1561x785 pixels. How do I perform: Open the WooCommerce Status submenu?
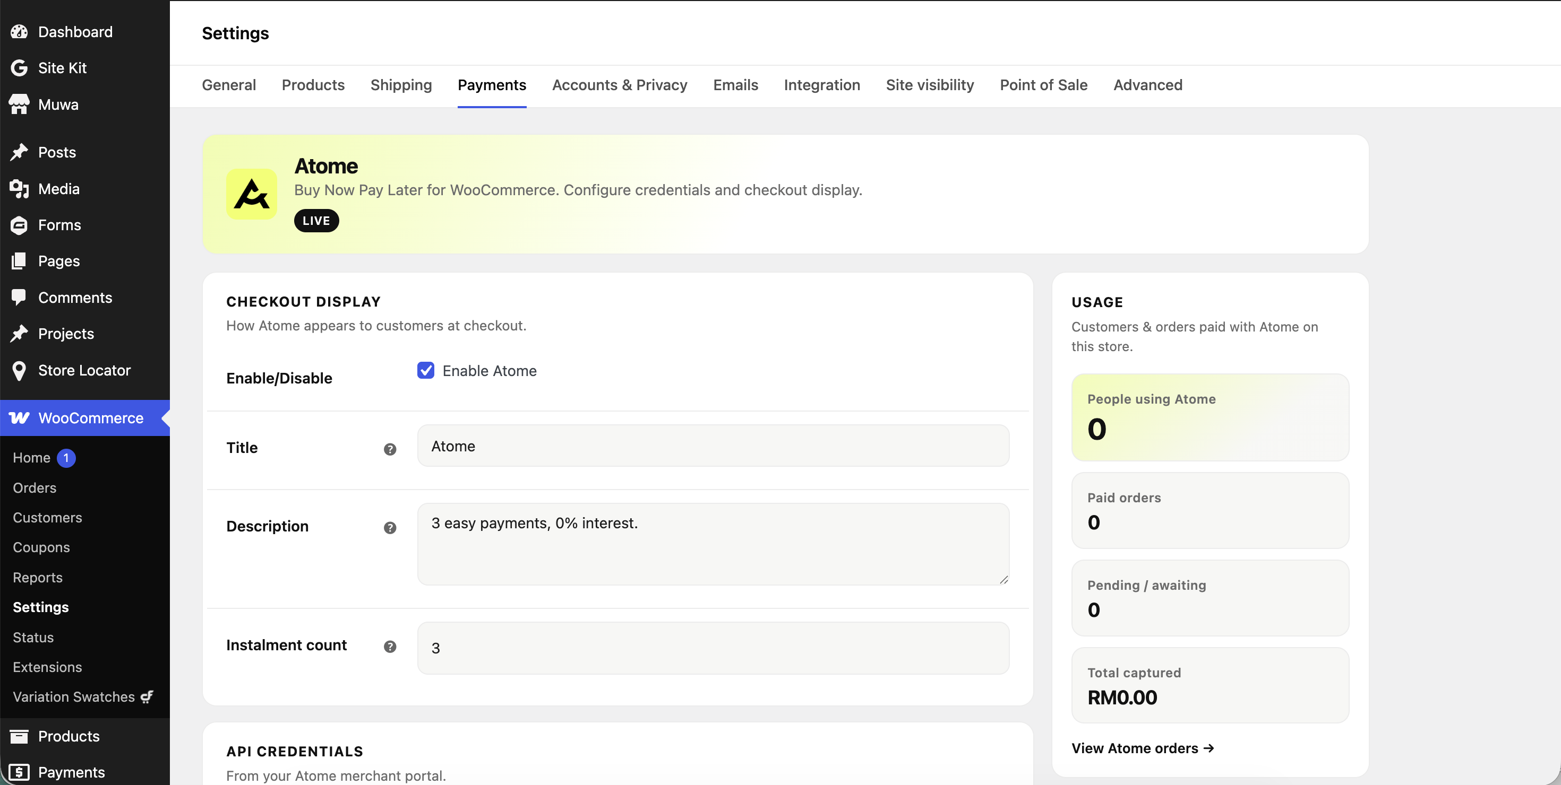click(33, 638)
